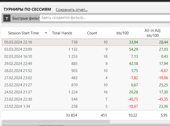Screen dimensions: 170x126
Task: Sort by the Total Hands column header
Action: [62, 33]
